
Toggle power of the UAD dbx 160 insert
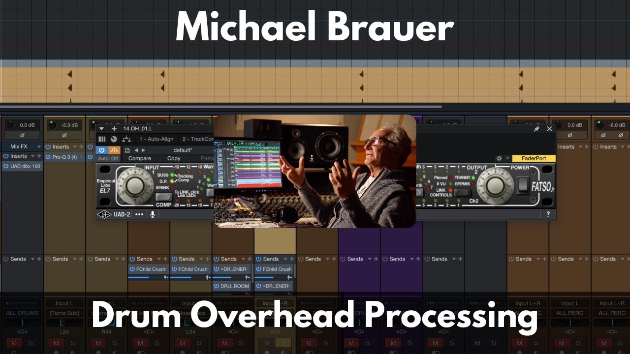[x=6, y=166]
